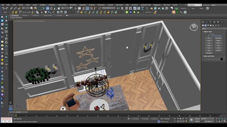This screenshot has height=127, width=227.
Task: Click the Ellipse spline button
Action: (218, 41)
